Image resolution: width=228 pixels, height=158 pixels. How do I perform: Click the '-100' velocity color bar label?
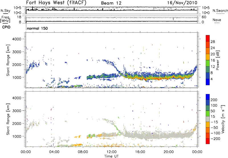tap(215, 133)
